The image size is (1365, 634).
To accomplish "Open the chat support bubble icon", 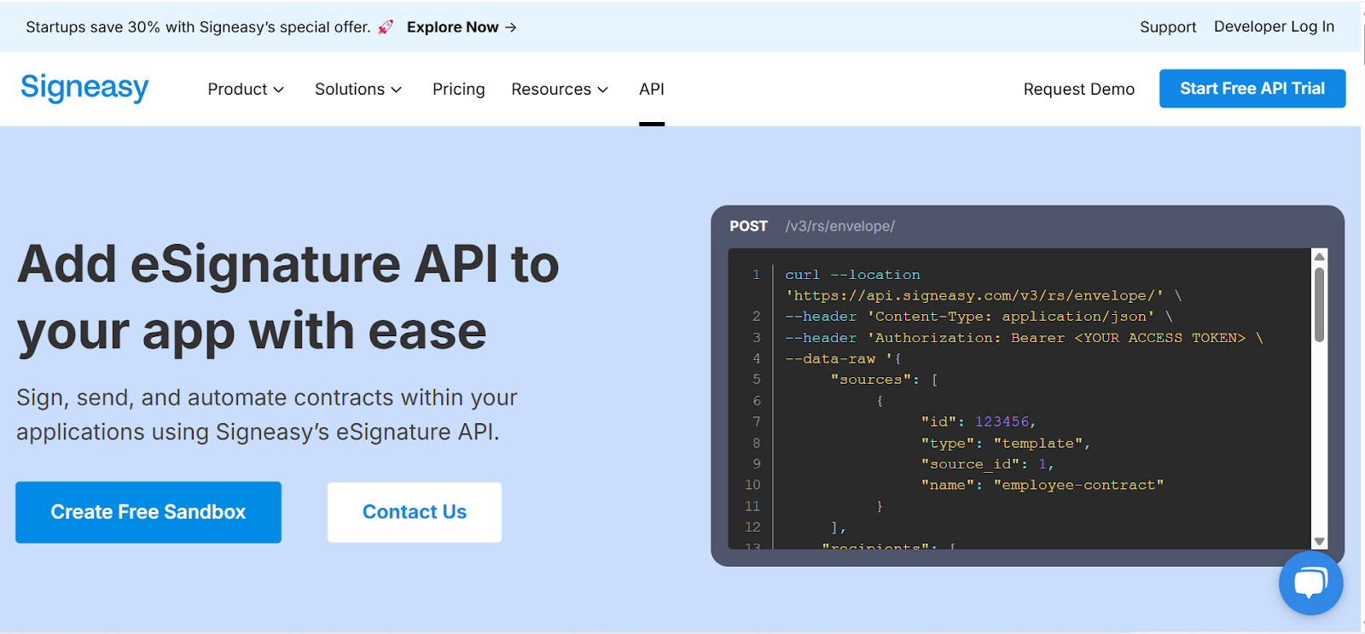I will (x=1310, y=583).
